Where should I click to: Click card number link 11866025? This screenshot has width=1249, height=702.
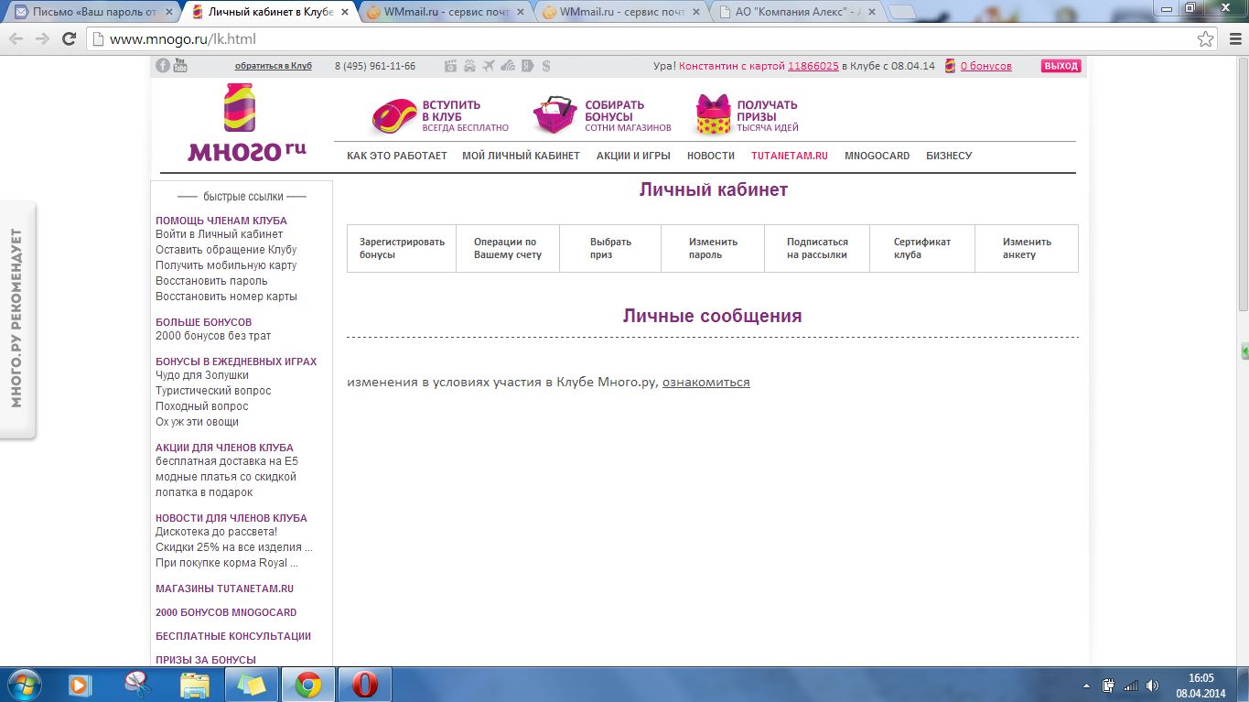click(813, 66)
